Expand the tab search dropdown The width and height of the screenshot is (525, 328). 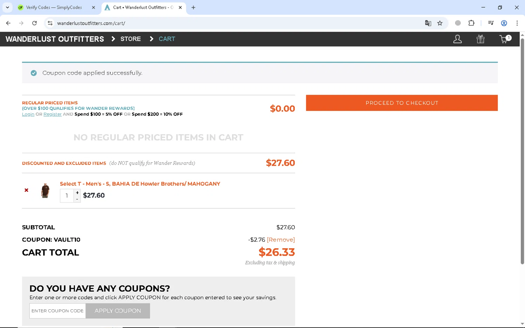tap(7, 7)
